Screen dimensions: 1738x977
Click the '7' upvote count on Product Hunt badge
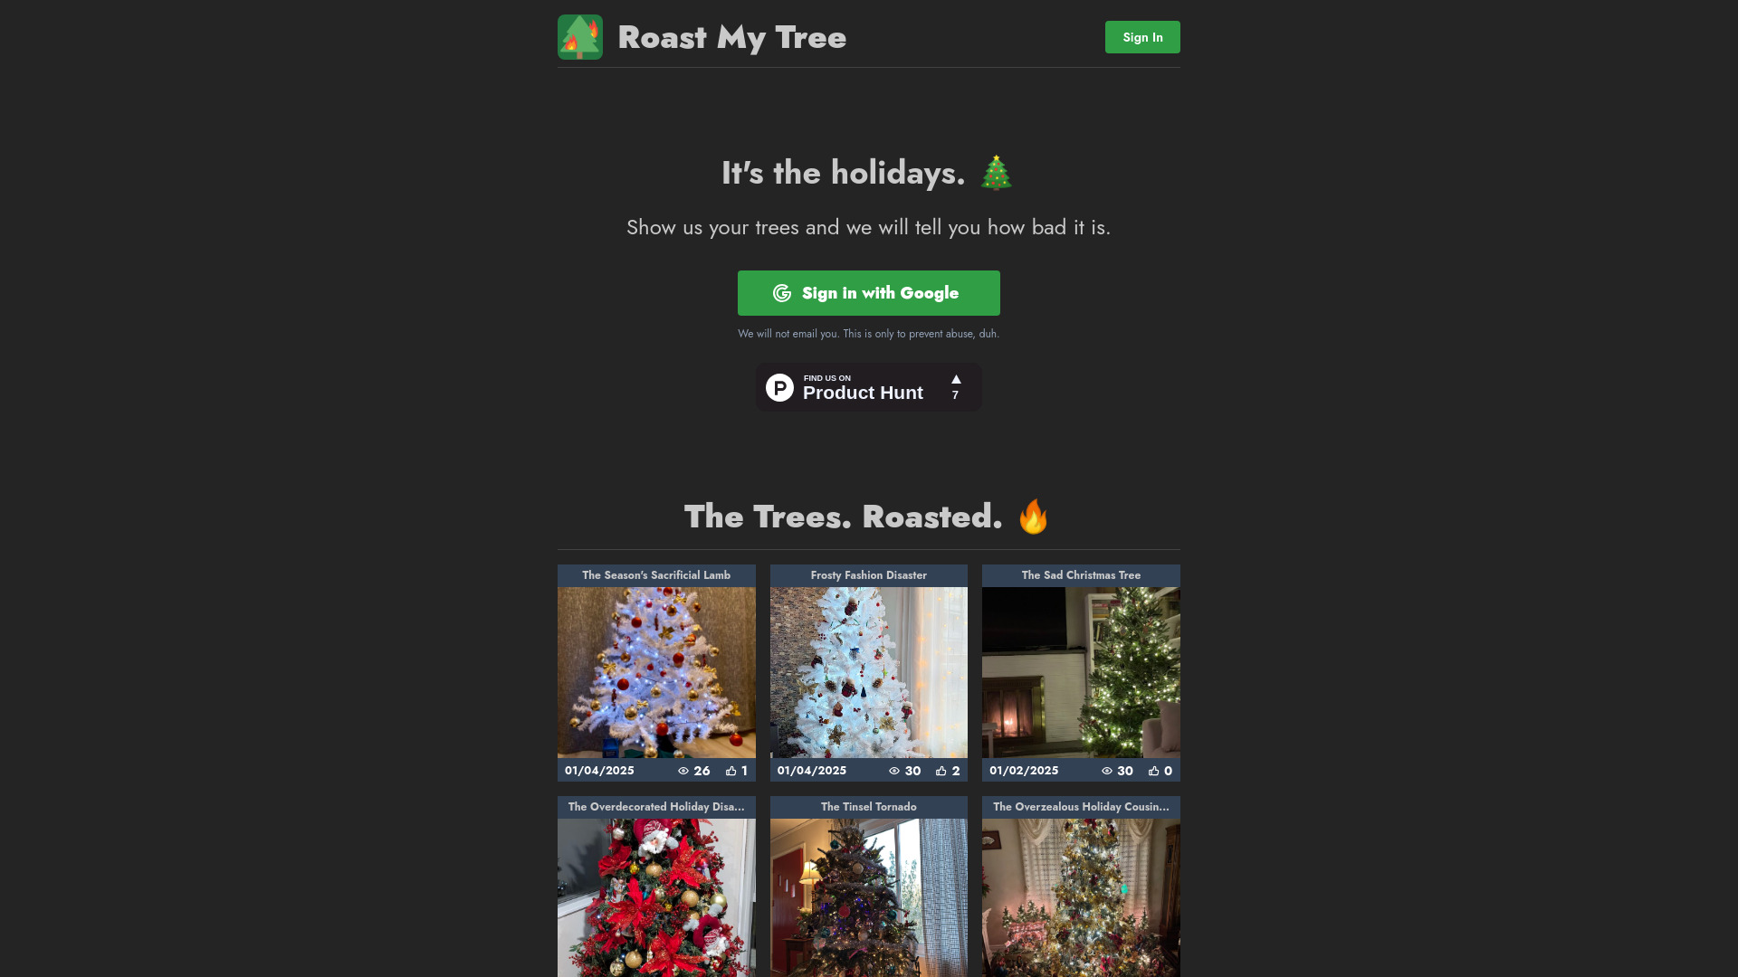[955, 394]
